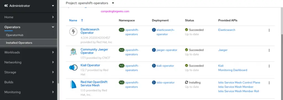Open the Istio Service Mesh Member Roll link

pos(239,91)
